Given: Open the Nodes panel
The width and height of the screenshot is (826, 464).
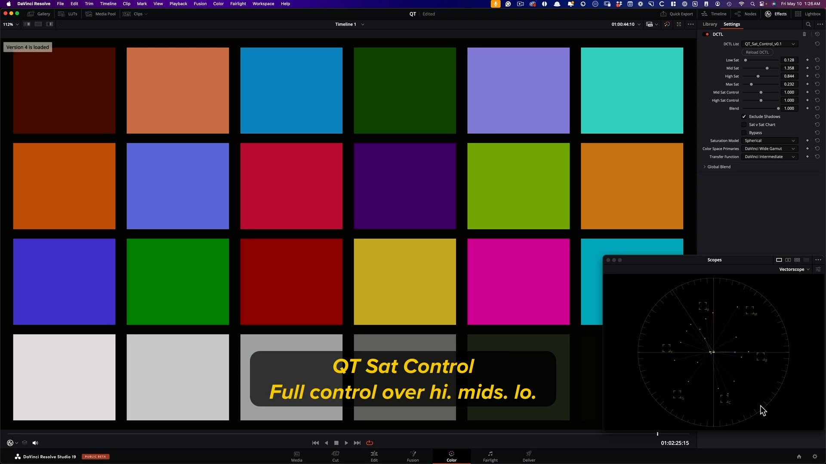Looking at the screenshot, I should pyautogui.click(x=746, y=14).
